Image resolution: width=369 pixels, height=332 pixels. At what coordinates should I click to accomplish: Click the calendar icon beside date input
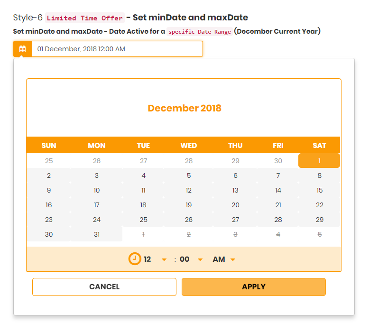point(22,49)
